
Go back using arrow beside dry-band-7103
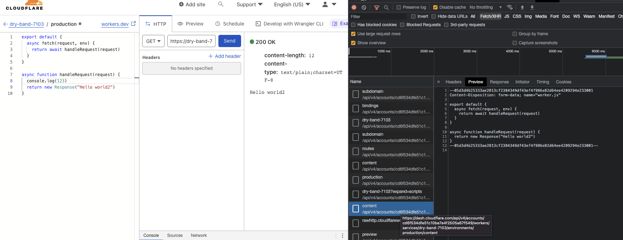click(5, 24)
